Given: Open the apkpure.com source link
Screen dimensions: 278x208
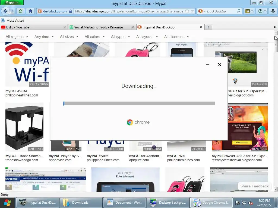Looking at the screenshot, I should coord(139,160).
